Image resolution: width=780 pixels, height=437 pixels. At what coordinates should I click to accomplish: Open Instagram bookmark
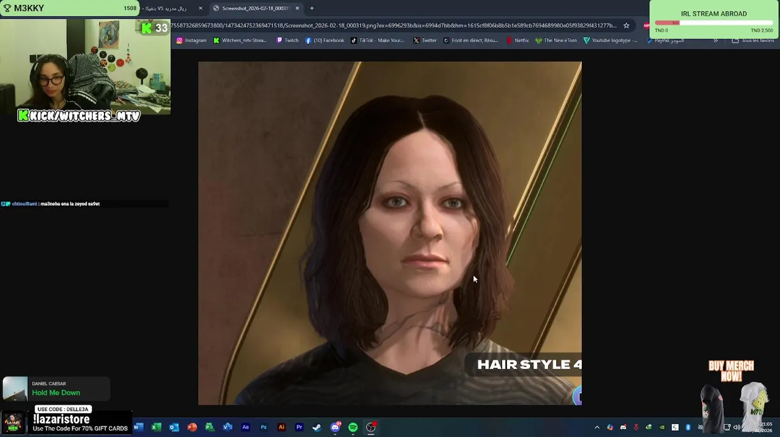[x=192, y=41]
